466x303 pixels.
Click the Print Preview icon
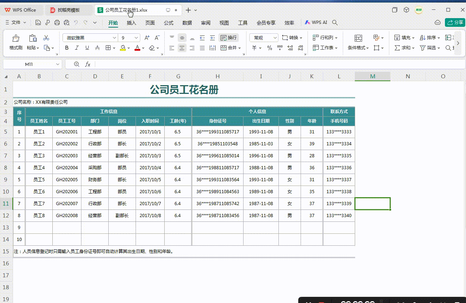click(66, 22)
